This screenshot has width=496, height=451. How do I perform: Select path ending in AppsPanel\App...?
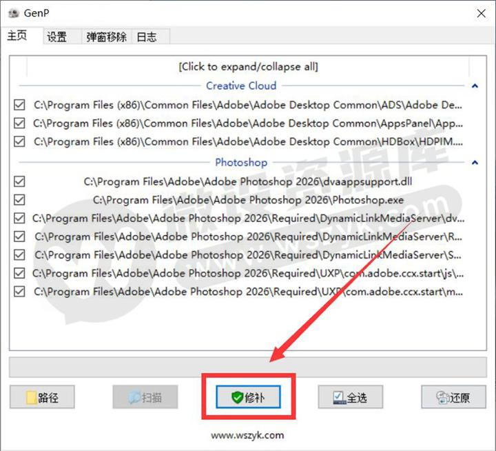click(x=248, y=123)
